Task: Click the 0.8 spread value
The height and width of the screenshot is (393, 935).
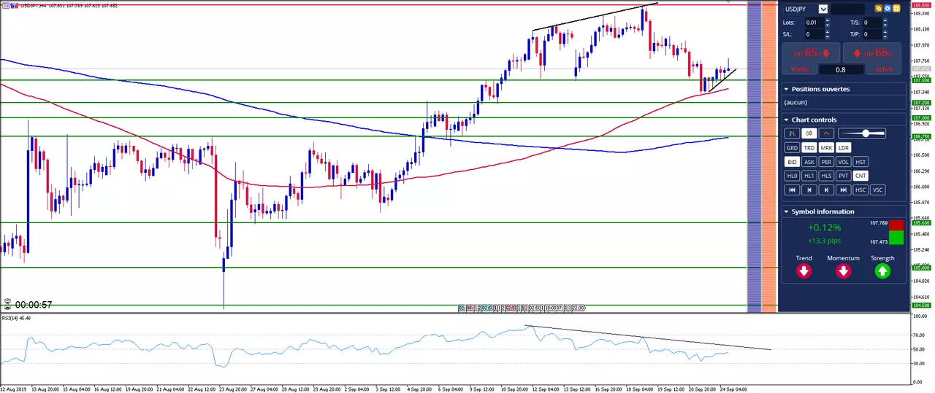Action: click(x=841, y=70)
